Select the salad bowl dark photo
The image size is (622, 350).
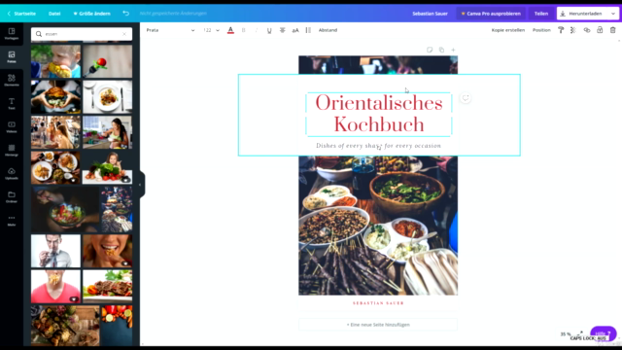pos(65,209)
